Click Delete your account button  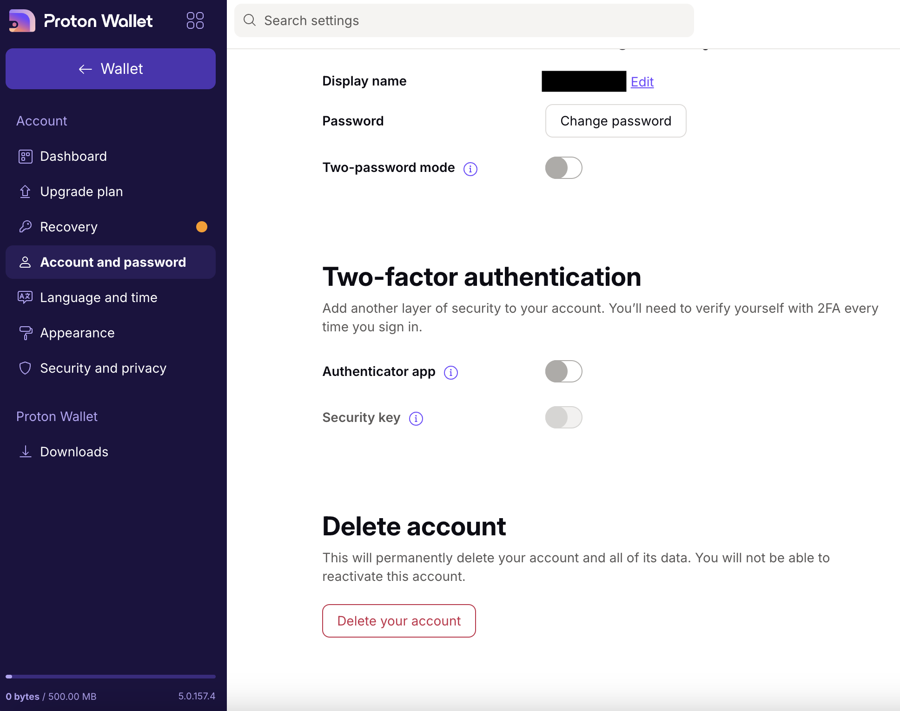(399, 621)
